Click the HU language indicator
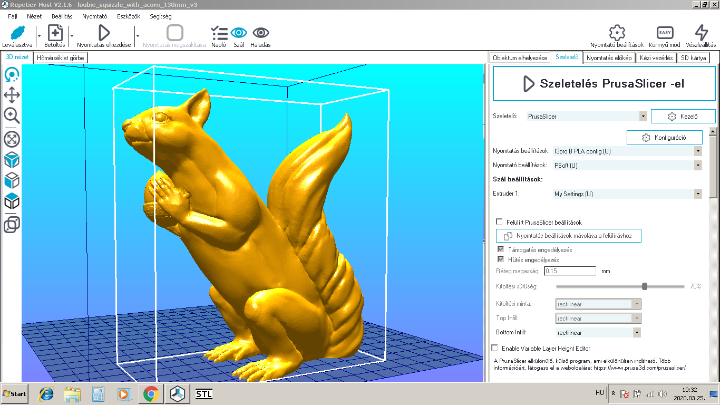Image resolution: width=720 pixels, height=405 pixels. tap(600, 393)
